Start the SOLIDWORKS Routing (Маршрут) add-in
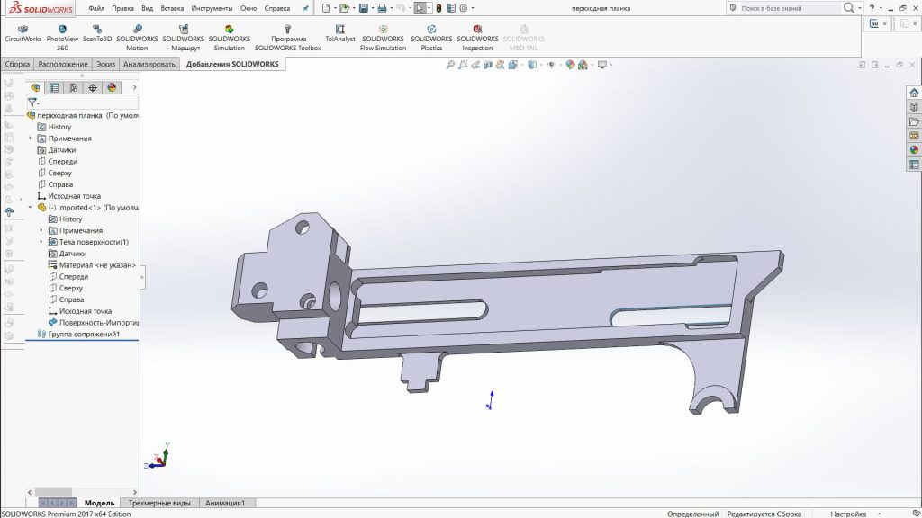This screenshot has height=518, width=922. pos(184,38)
